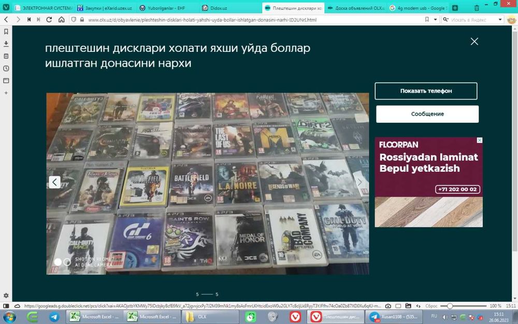
Task: Open the user profile avatar
Action: click(511, 20)
